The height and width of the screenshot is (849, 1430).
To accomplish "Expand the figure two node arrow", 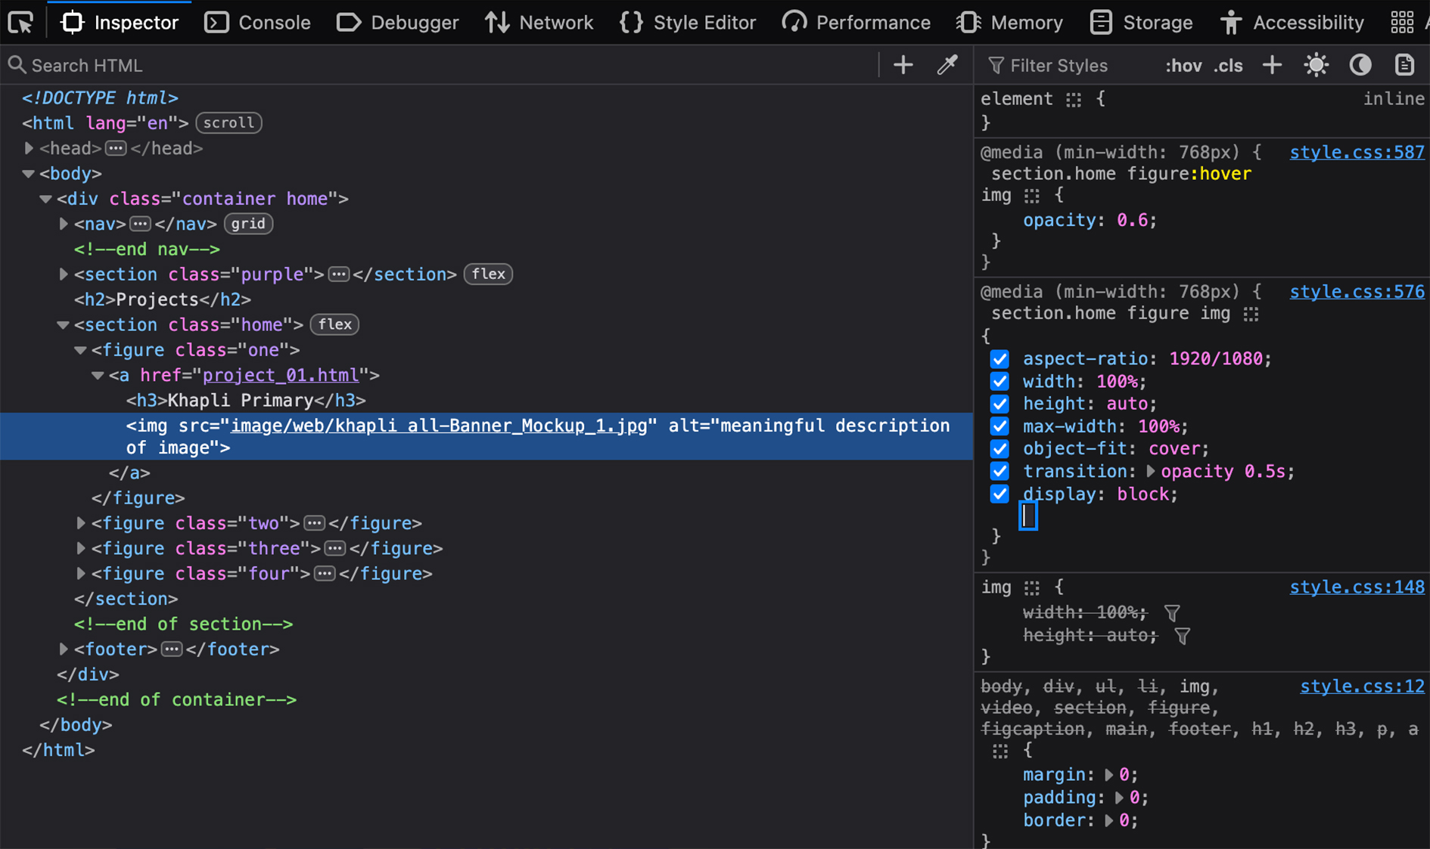I will coord(81,524).
